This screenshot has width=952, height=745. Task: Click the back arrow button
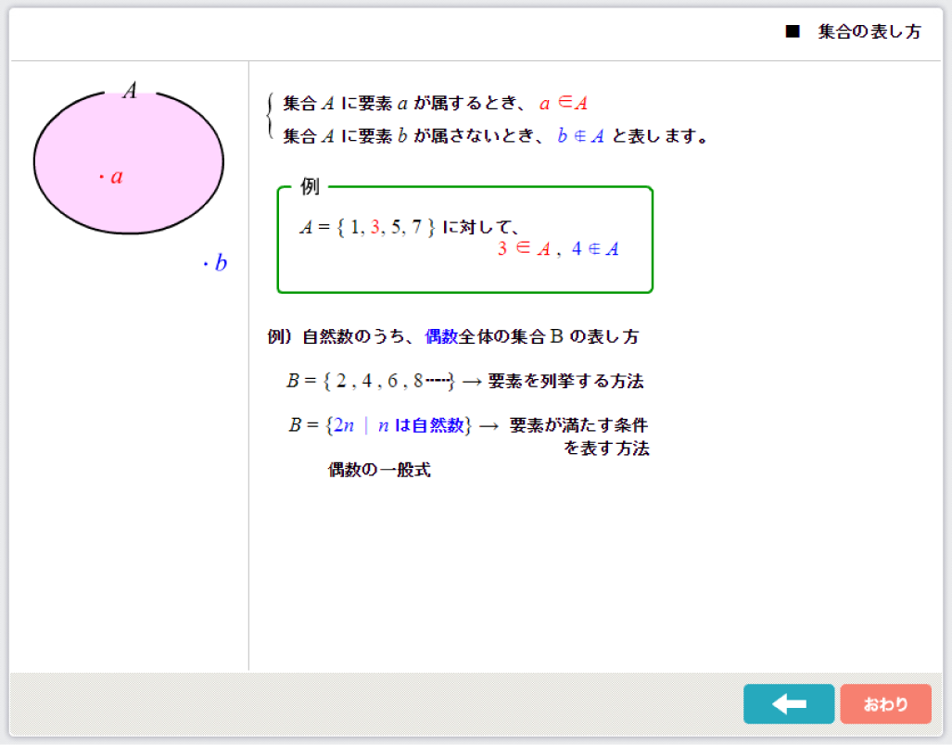[x=788, y=704]
